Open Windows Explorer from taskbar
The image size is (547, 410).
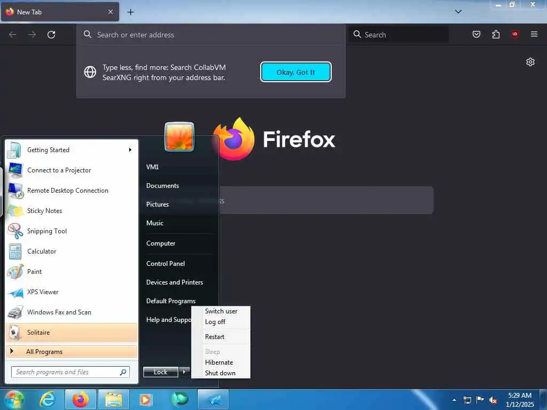(114, 399)
